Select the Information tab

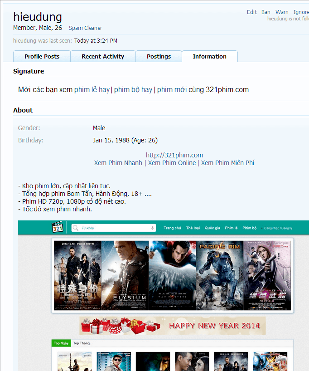[x=210, y=56]
